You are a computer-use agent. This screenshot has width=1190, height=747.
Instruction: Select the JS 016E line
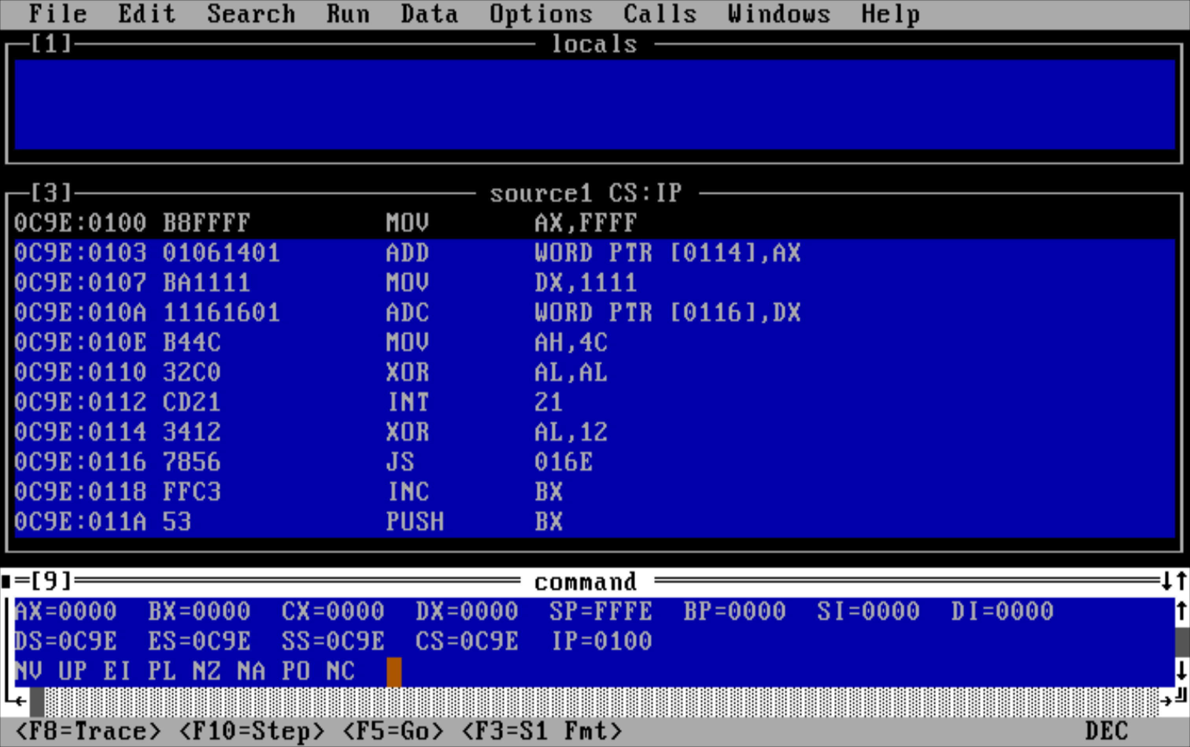coord(595,462)
